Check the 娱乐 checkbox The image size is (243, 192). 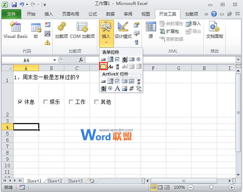45,102
